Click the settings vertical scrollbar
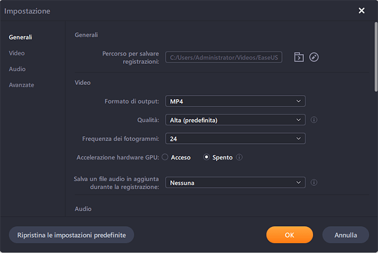Screen dimensions: 378x253 coord(376,57)
